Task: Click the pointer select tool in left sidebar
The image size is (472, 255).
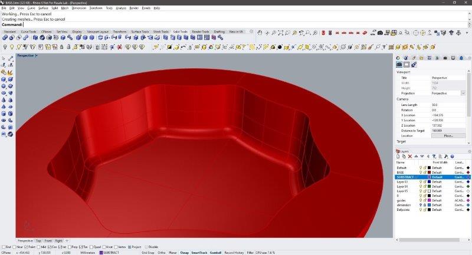Action: (x=4, y=58)
